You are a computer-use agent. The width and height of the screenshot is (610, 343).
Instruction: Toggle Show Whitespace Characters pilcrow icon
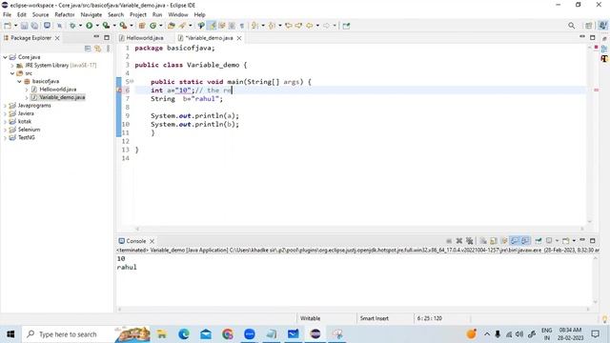[241, 26]
